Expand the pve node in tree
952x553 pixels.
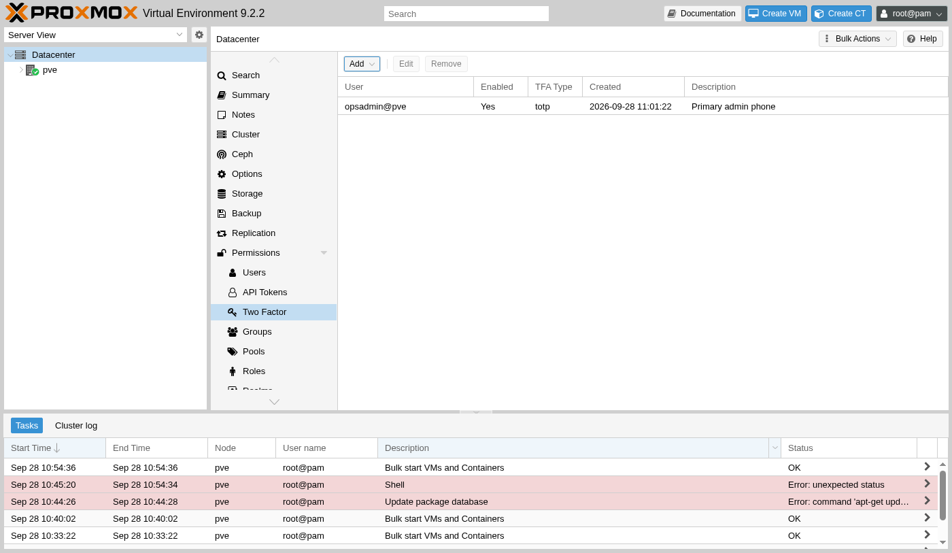click(21, 70)
